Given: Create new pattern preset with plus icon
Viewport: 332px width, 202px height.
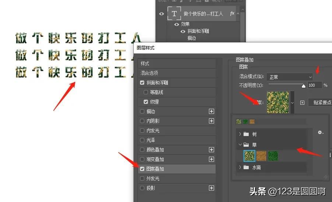Looking at the screenshot, I should [302, 103].
